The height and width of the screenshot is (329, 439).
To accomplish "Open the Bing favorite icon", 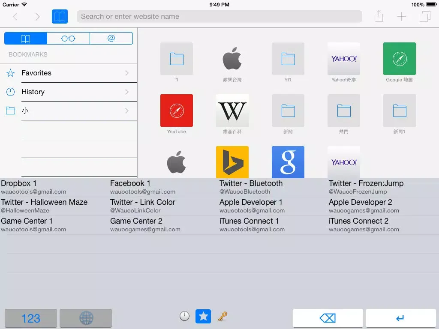I will pos(232,162).
